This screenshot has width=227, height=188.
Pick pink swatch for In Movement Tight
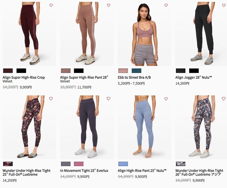79,164
